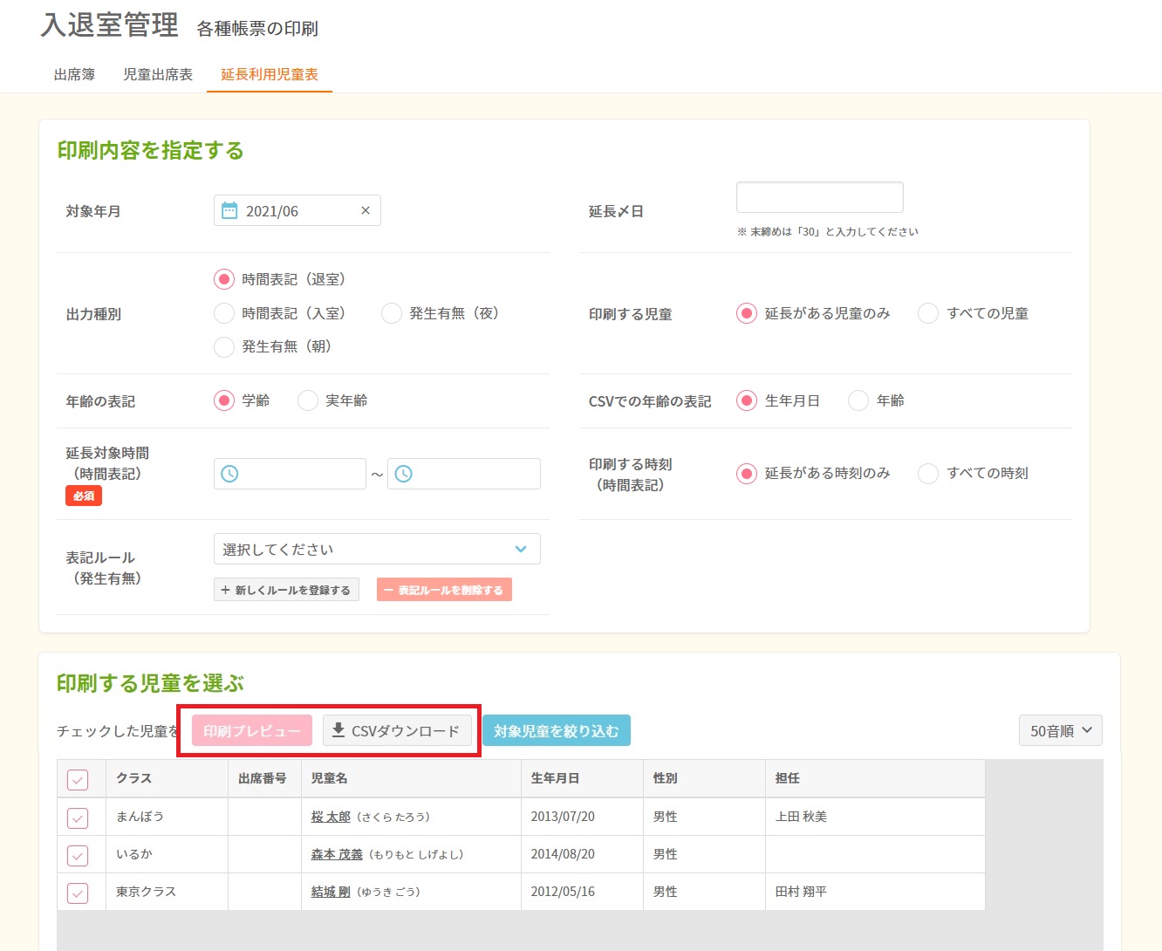Click birthdate cell 2013/07/20

pyautogui.click(x=582, y=817)
